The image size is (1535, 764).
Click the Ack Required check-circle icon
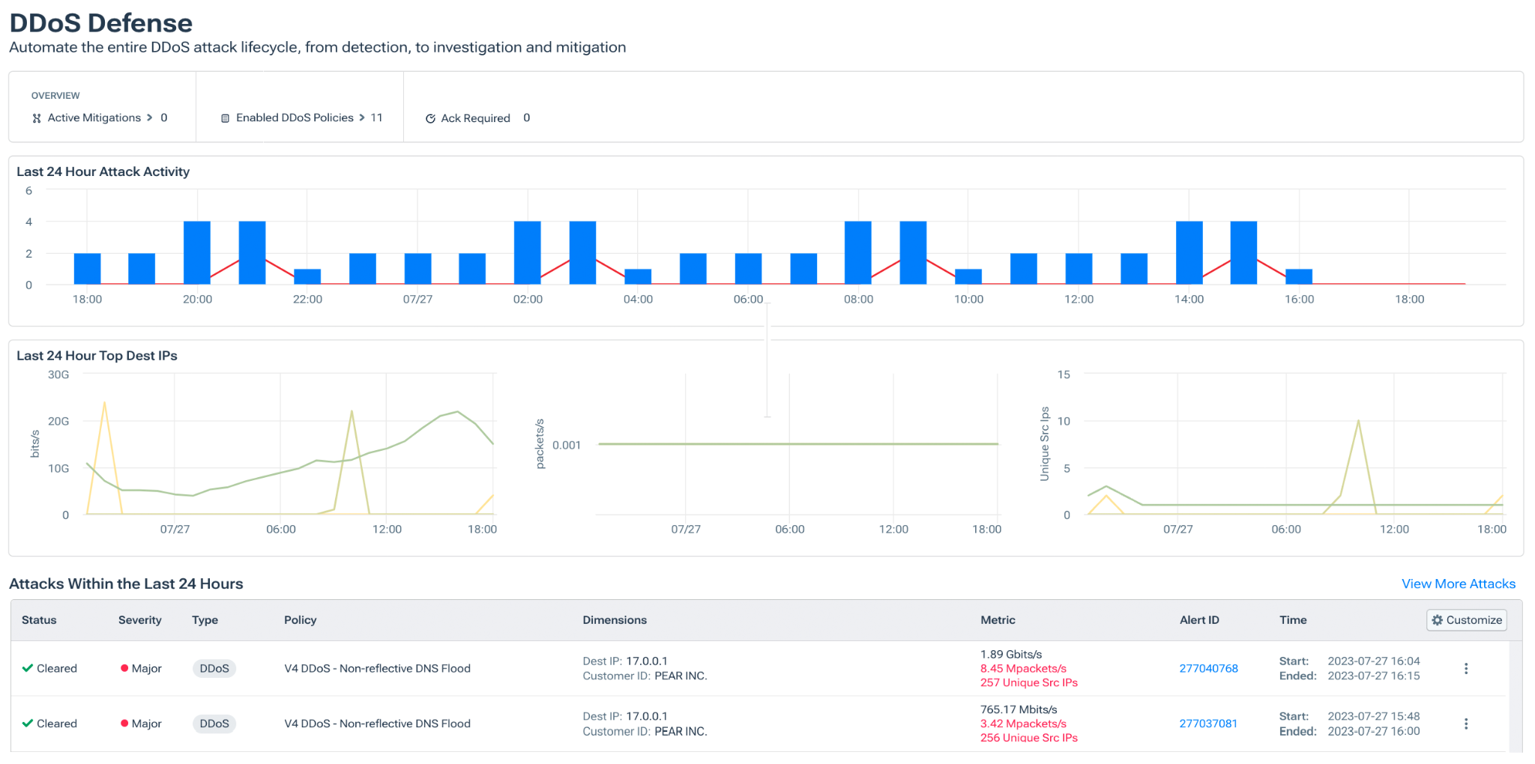430,118
